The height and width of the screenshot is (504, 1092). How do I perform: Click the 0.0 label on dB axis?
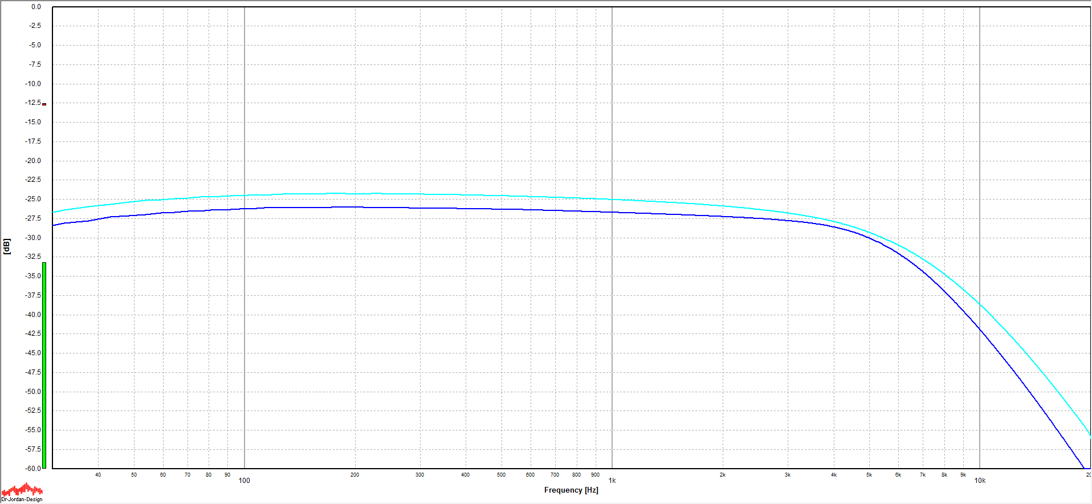pos(36,7)
